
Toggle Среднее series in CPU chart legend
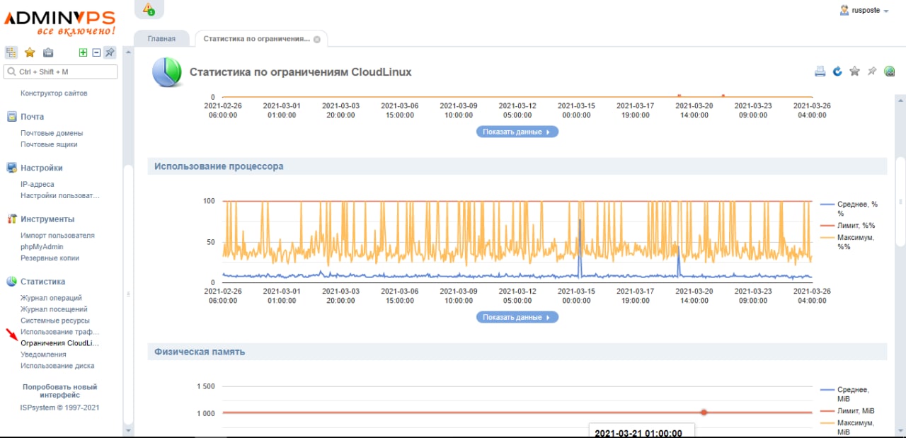849,208
